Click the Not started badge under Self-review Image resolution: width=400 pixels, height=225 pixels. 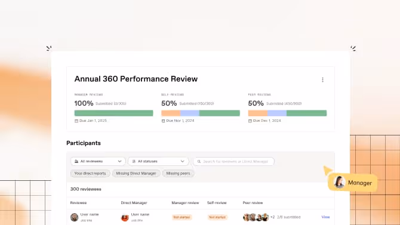click(217, 217)
